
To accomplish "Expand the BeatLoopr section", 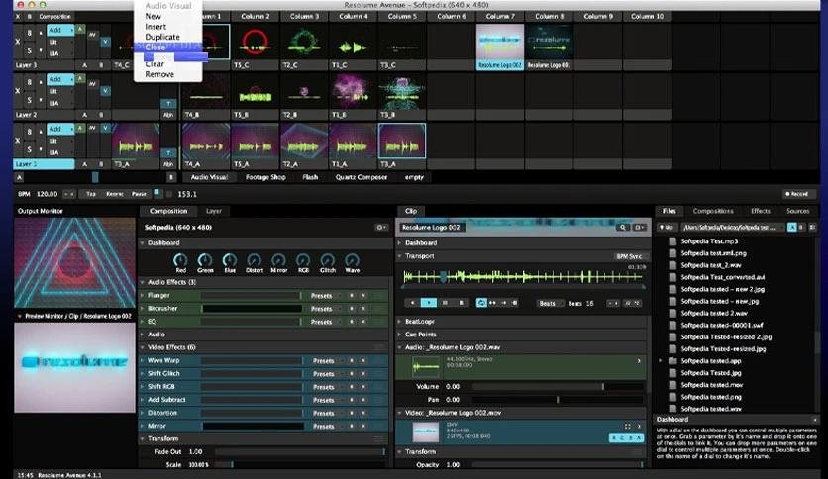I will [x=400, y=322].
